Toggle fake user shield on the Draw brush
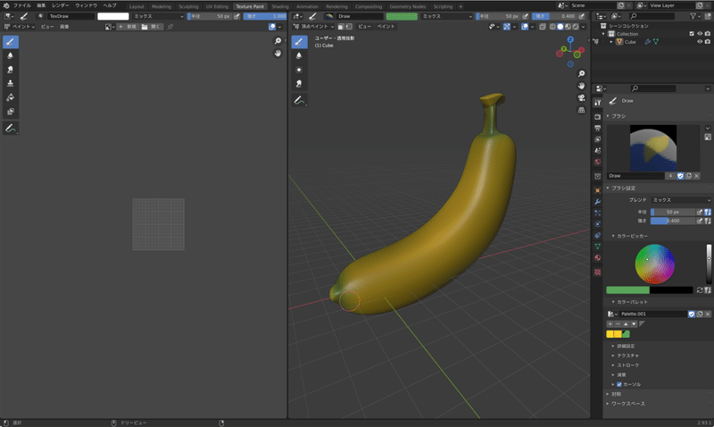Image resolution: width=714 pixels, height=427 pixels. click(680, 176)
